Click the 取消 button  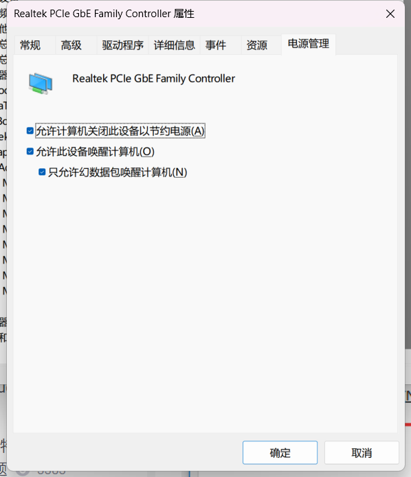tap(362, 453)
